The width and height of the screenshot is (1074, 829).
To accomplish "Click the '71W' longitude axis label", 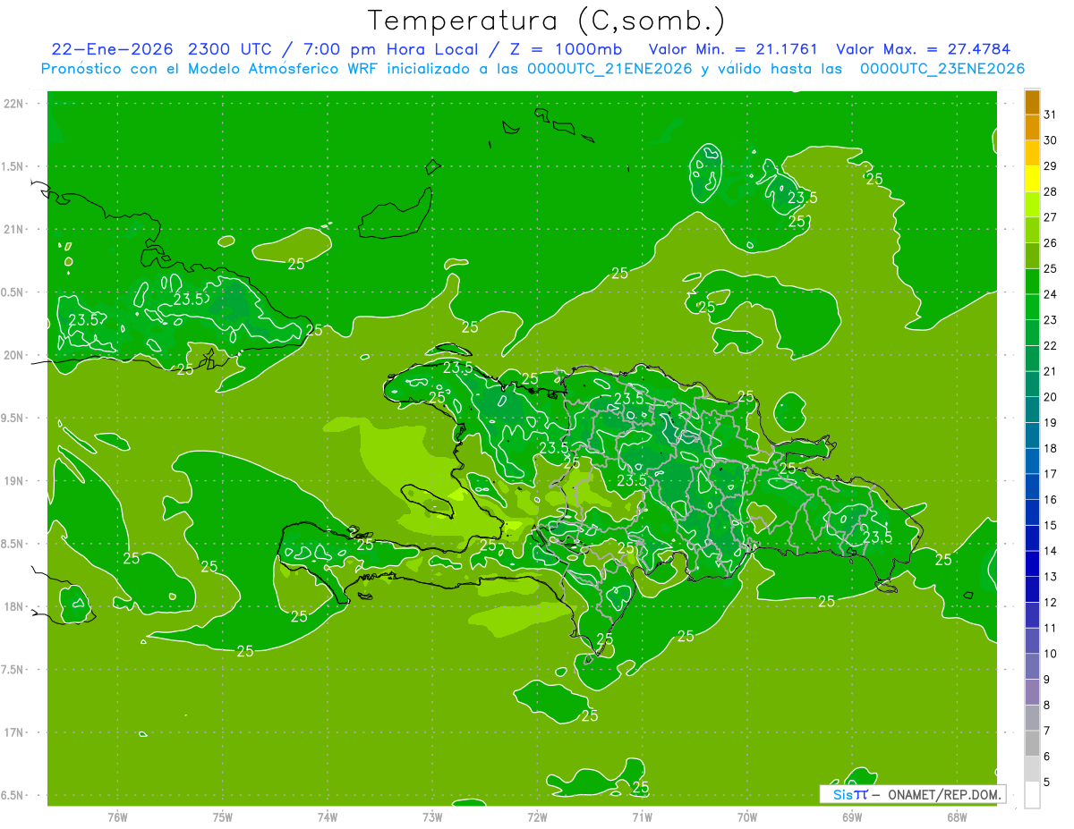I will 642,817.
